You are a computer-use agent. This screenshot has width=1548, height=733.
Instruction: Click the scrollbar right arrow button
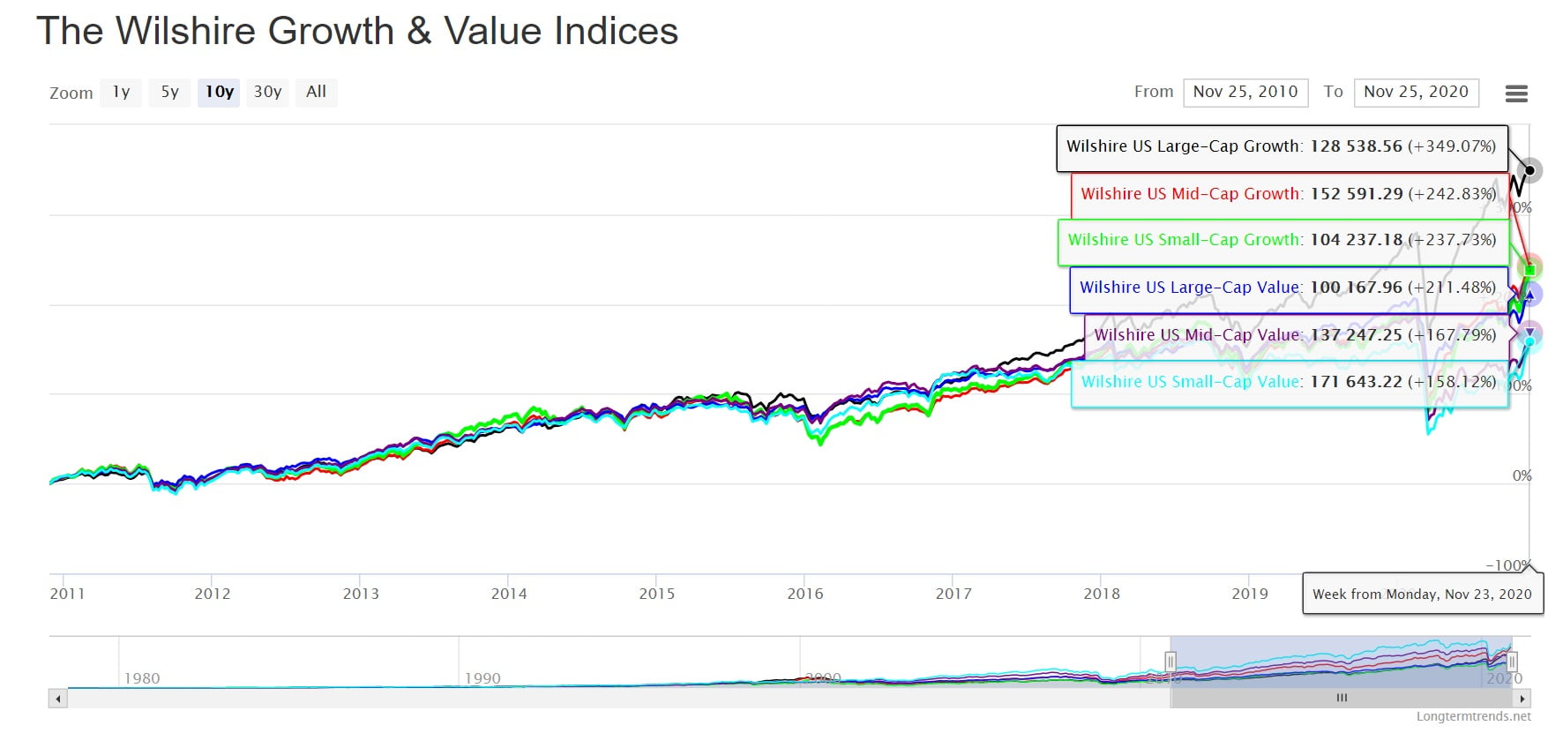(1522, 699)
